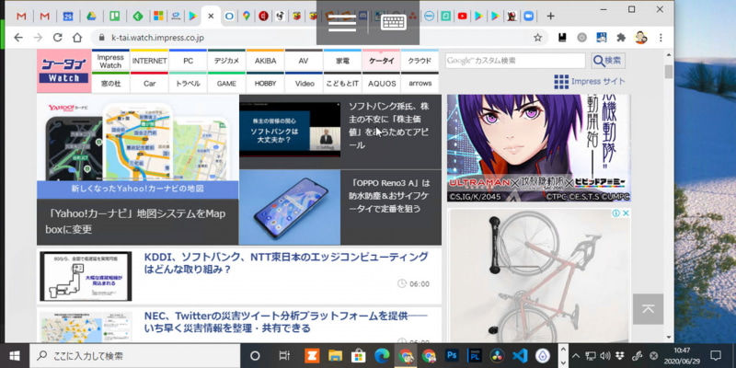
Task: Open the トラベル navigation item
Action: pos(189,84)
